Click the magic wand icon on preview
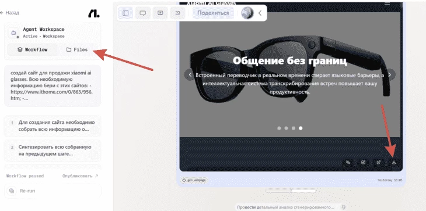Image resolution: width=426 pixels, height=211 pixels. 348,162
